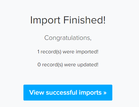
Task: Click record(s) in the imported line
Action: click(51, 52)
